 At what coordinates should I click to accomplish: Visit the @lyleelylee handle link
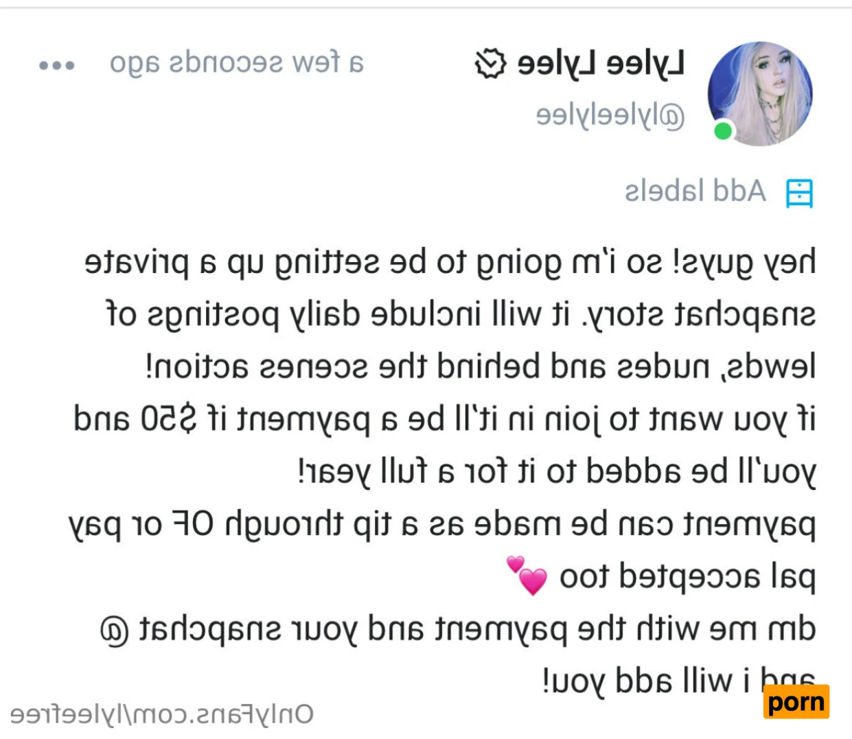pos(610,116)
